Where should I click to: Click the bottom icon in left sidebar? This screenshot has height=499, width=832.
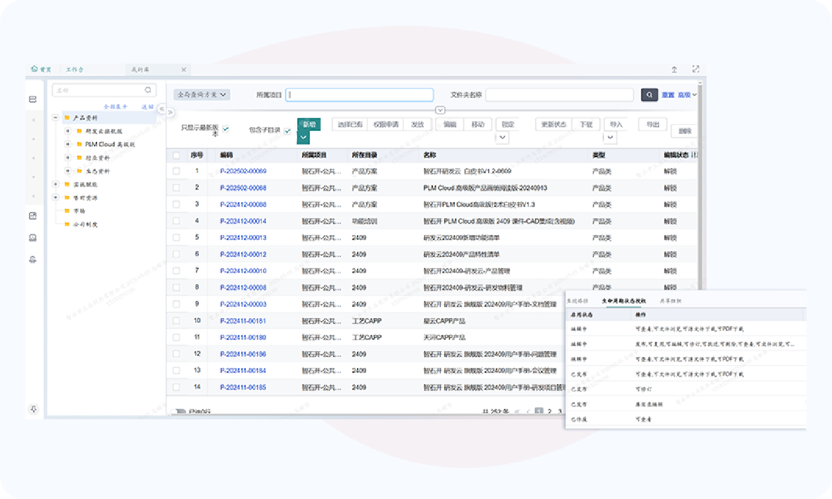click(x=34, y=409)
